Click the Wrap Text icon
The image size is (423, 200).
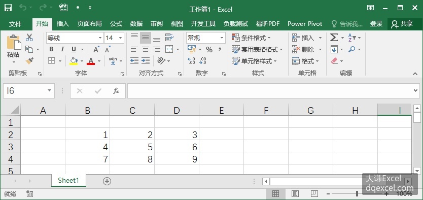click(169, 38)
